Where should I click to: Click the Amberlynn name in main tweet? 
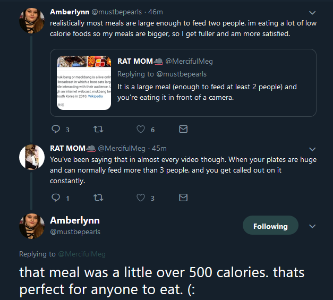click(75, 220)
